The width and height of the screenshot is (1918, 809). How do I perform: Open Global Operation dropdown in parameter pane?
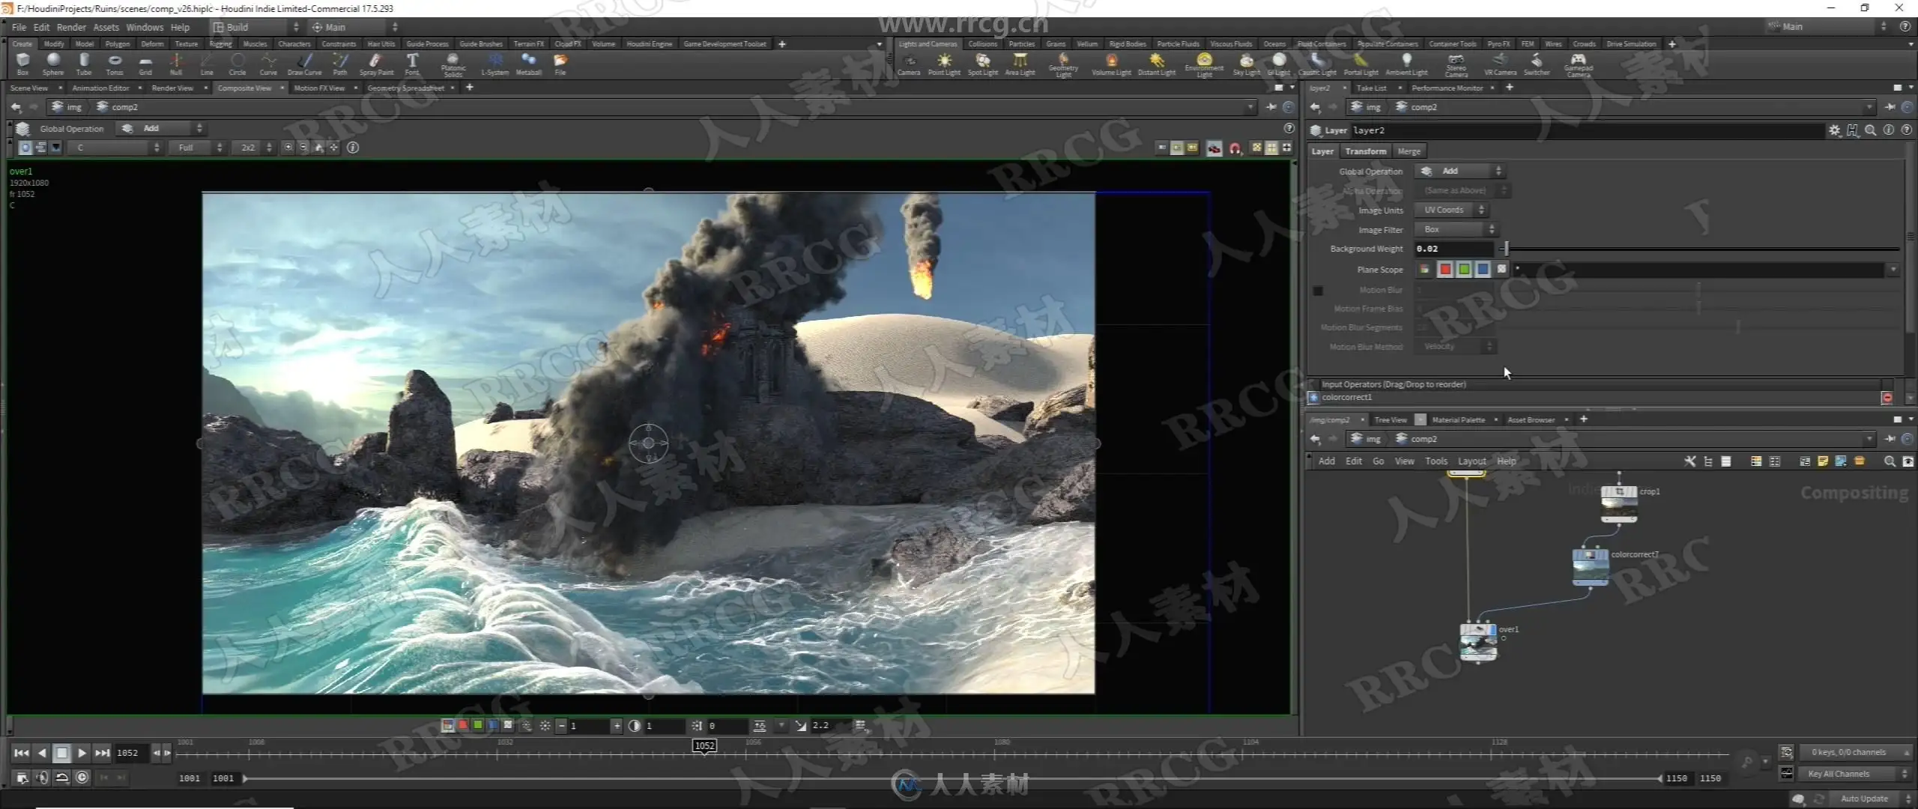pos(1459,172)
